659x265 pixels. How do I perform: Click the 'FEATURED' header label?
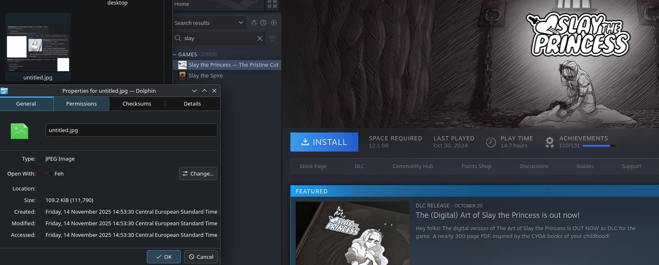coord(312,191)
